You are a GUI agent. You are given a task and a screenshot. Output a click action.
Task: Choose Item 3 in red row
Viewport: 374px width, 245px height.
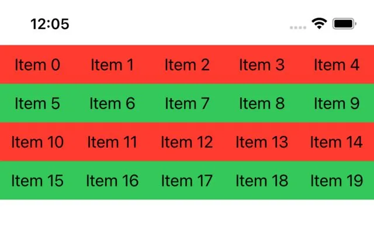262,65
